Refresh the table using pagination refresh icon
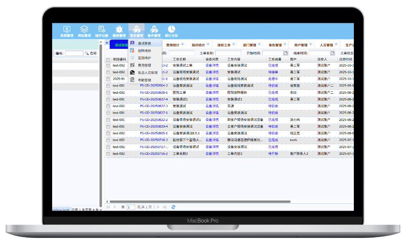The image size is (406, 245). 173,207
